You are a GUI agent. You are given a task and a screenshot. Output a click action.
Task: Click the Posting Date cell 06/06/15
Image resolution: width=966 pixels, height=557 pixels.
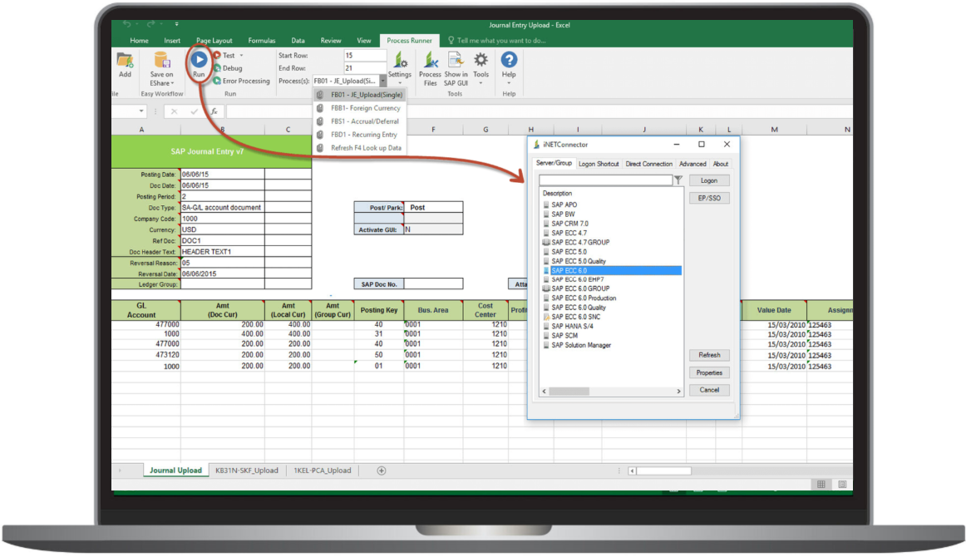click(223, 175)
